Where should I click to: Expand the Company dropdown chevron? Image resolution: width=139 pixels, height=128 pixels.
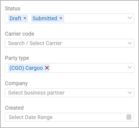pos(130,93)
